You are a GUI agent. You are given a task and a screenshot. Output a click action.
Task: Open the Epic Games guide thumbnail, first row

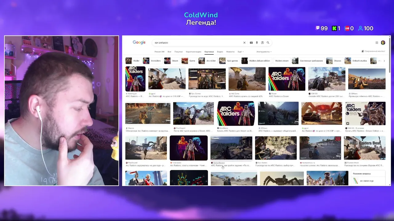coord(207,79)
